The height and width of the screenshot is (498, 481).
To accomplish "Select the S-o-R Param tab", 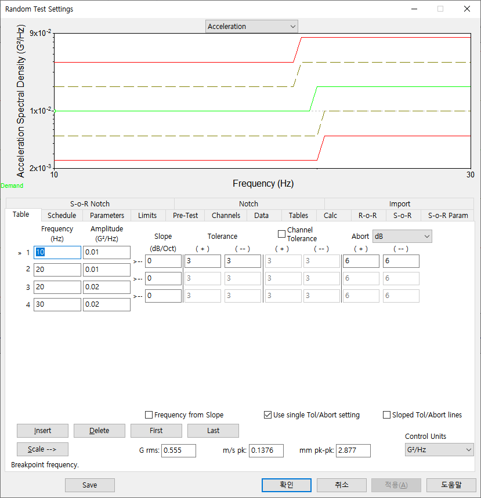I will [447, 215].
